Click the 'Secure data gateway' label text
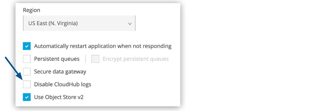Image resolution: width=328 pixels, height=111 pixels. (x=60, y=72)
